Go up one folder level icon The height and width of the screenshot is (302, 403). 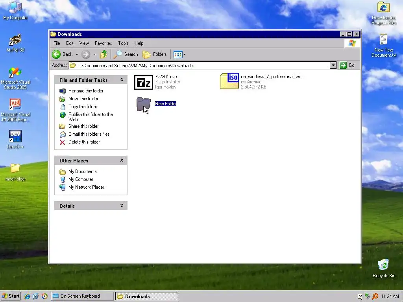click(104, 54)
